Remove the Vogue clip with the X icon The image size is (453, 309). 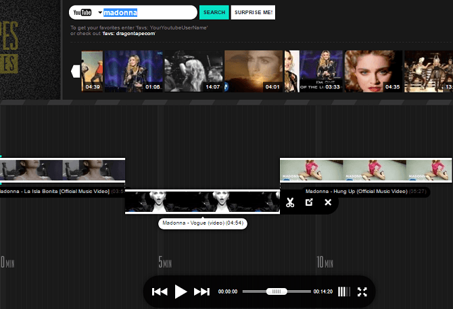tap(328, 202)
